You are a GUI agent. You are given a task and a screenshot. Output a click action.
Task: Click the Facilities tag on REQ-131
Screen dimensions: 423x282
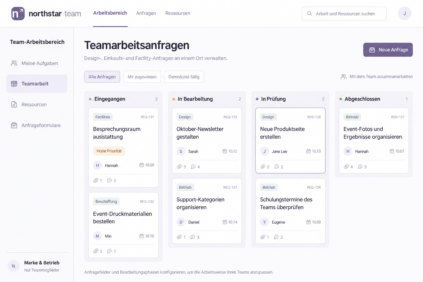(103, 117)
